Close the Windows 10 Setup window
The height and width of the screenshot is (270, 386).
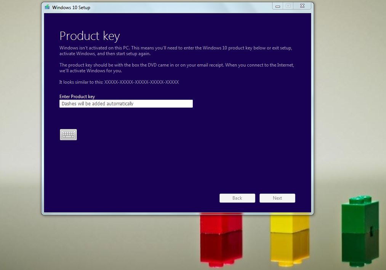pos(302,6)
